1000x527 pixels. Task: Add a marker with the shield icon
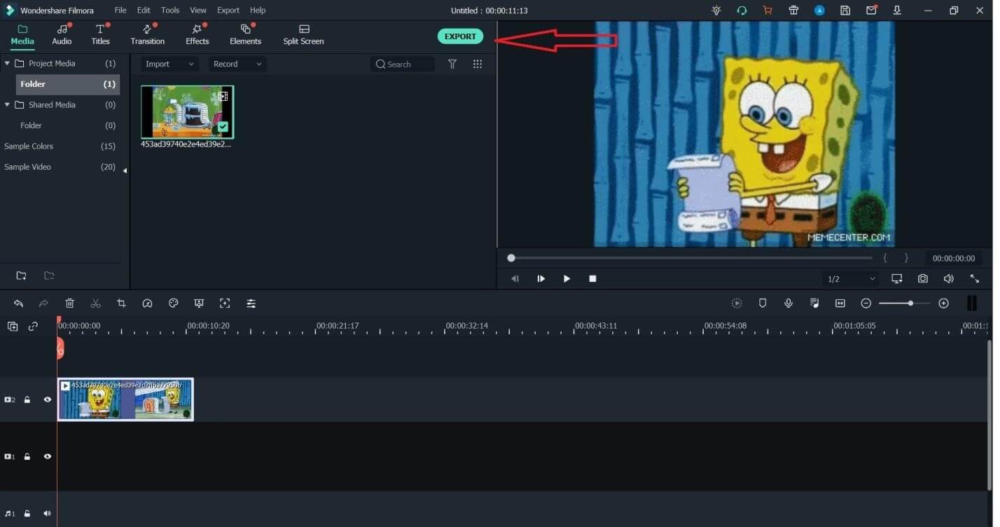(x=763, y=303)
